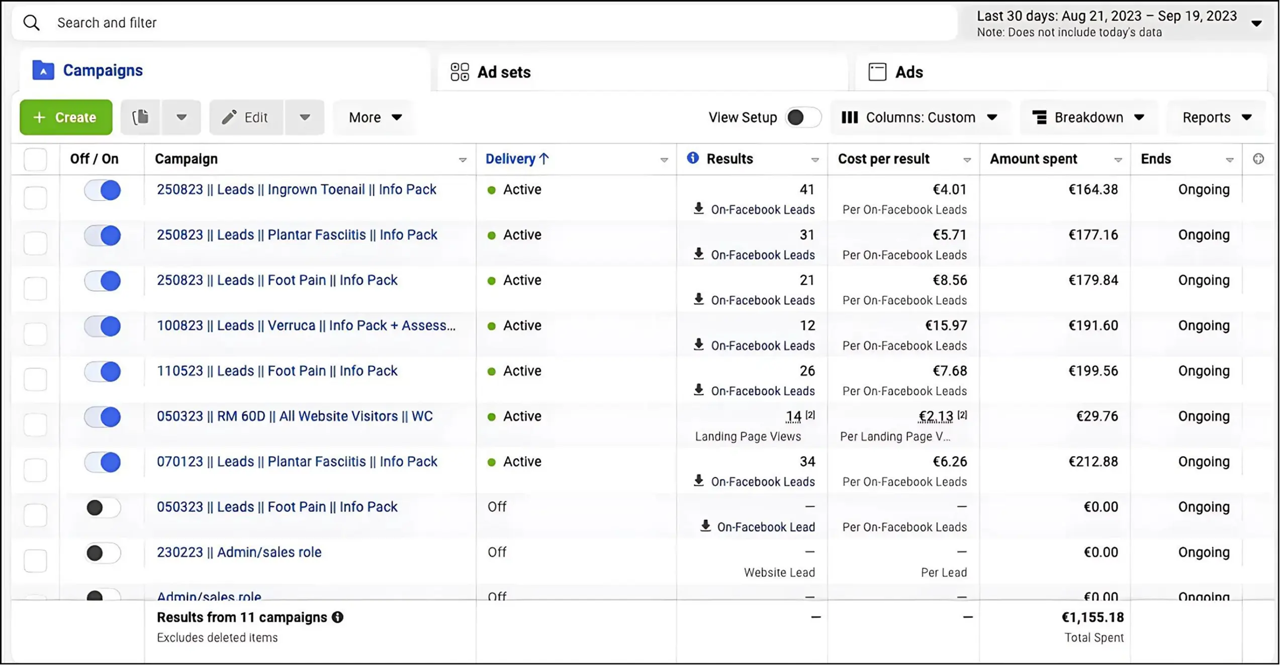Click the Ads tab square icon
Image resolution: width=1281 pixels, height=666 pixels.
point(877,72)
